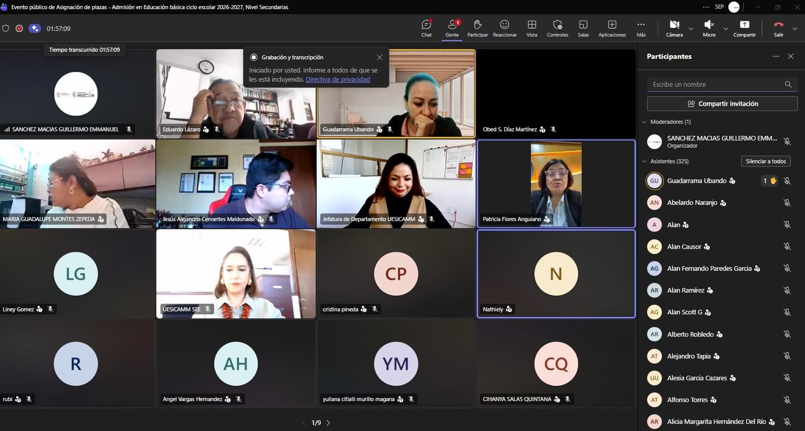805x431 pixels.
Task: Open the Controles menu
Action: (x=557, y=28)
